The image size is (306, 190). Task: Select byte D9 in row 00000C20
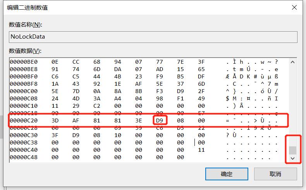coord(160,120)
